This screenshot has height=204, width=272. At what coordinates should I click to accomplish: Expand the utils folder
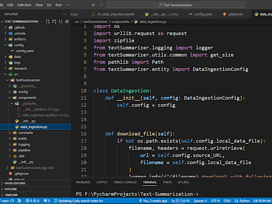21,156
